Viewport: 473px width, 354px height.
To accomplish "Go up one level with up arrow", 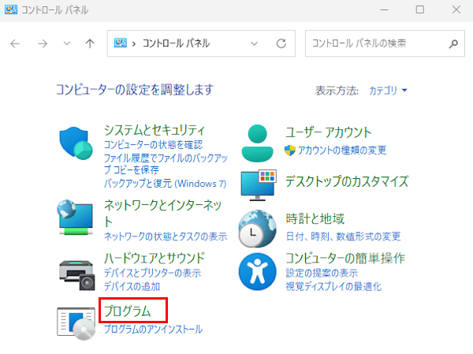I will (90, 44).
